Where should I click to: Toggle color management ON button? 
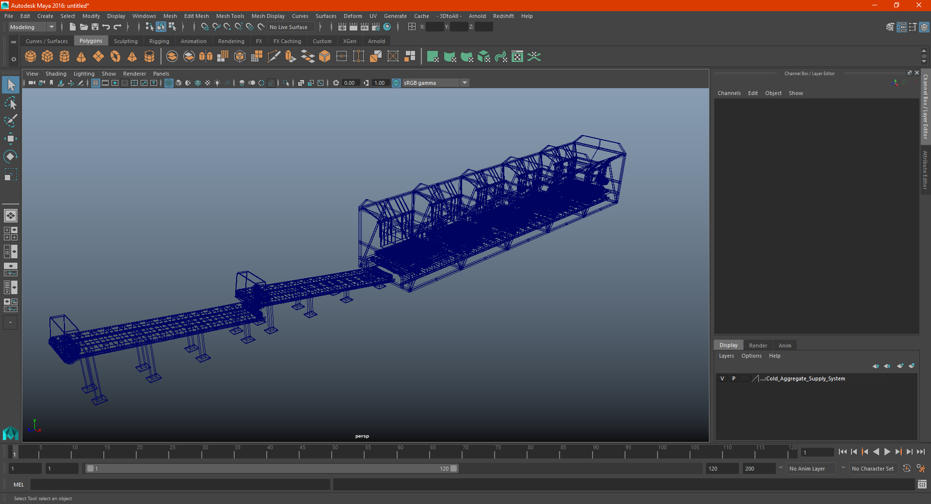pos(396,83)
